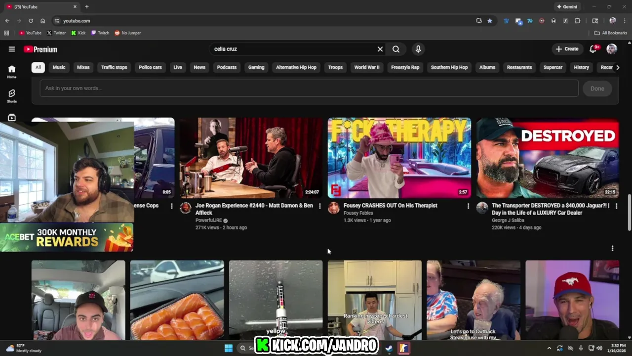632x356 pixels.
Task: Open the Twitter bookmark
Action: click(x=56, y=33)
